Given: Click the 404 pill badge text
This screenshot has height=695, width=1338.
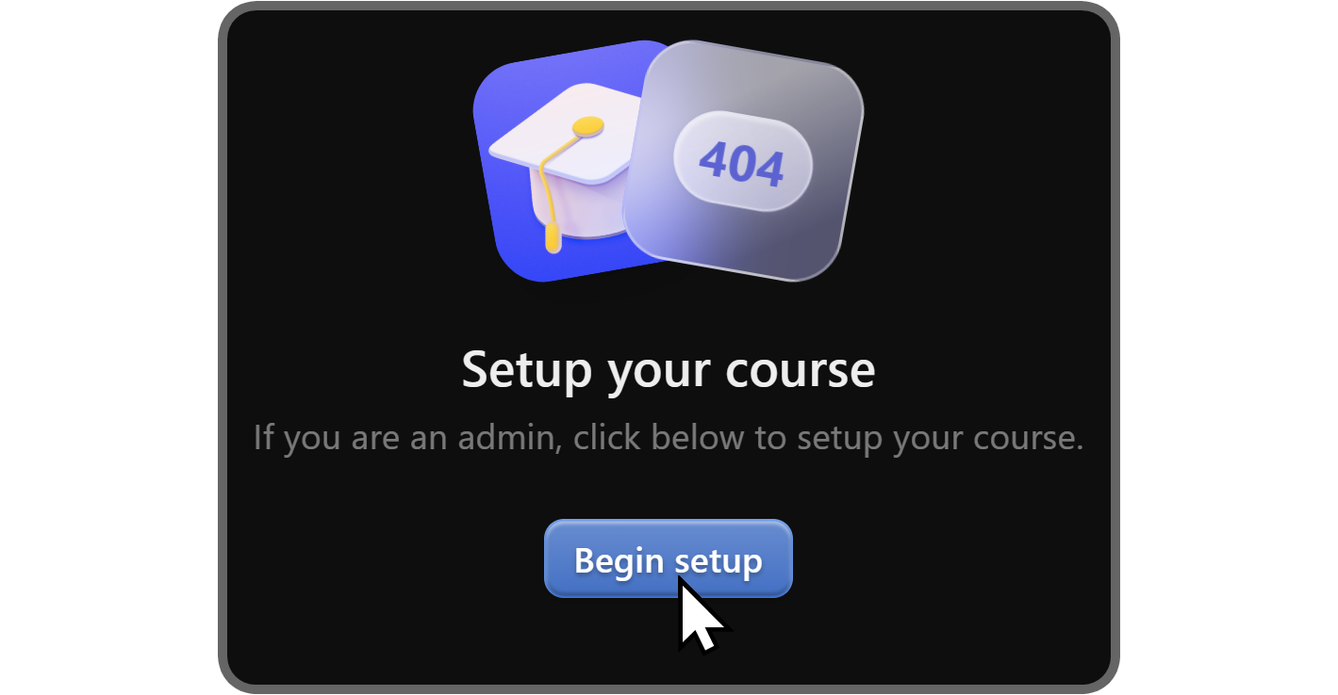Looking at the screenshot, I should [742, 162].
